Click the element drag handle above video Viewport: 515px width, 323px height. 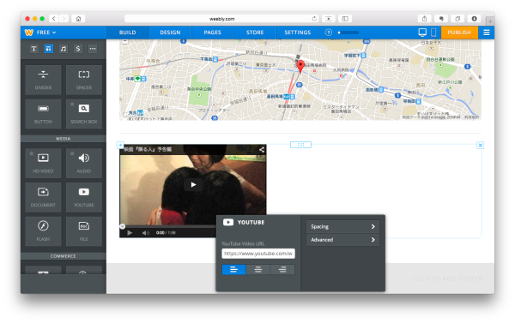(300, 145)
